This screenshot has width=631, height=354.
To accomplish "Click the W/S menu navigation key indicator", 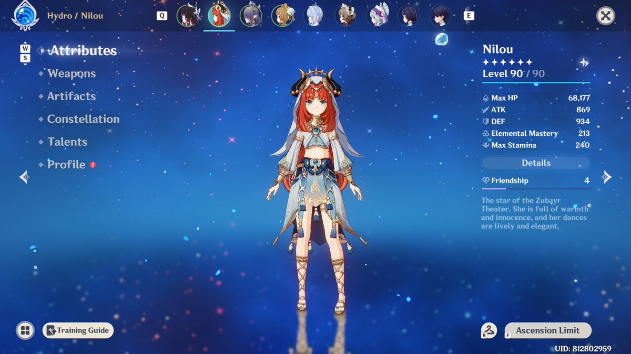I will 25,53.
